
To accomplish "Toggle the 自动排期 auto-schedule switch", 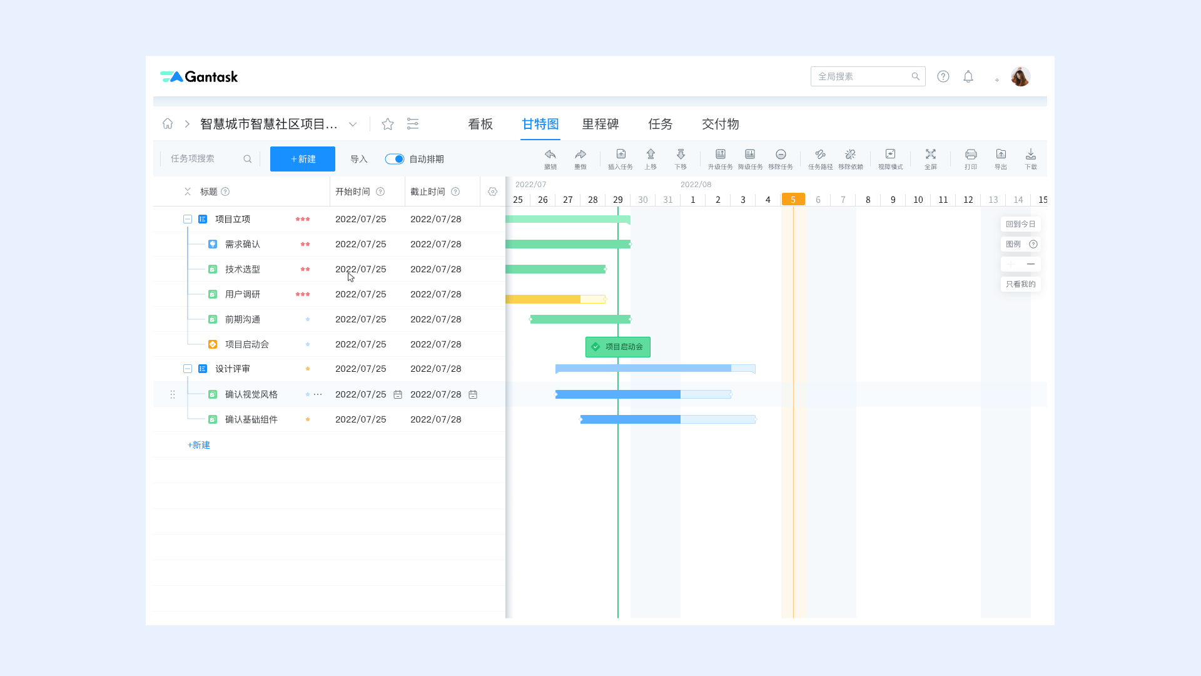I will click(x=395, y=159).
